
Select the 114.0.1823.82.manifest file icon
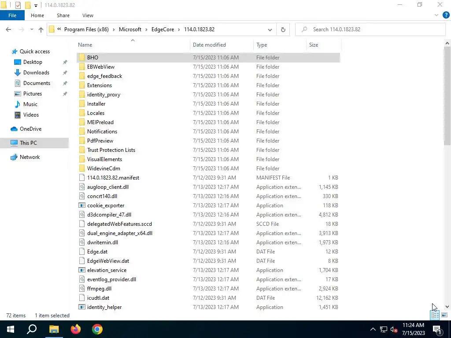click(x=82, y=178)
